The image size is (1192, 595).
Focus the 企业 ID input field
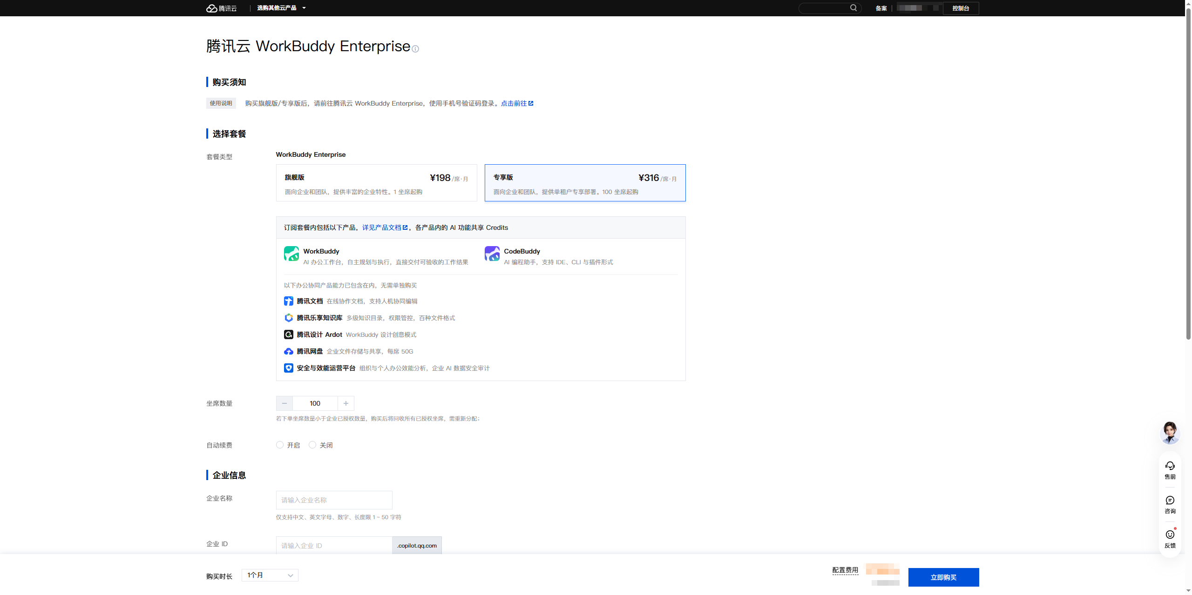[334, 545]
